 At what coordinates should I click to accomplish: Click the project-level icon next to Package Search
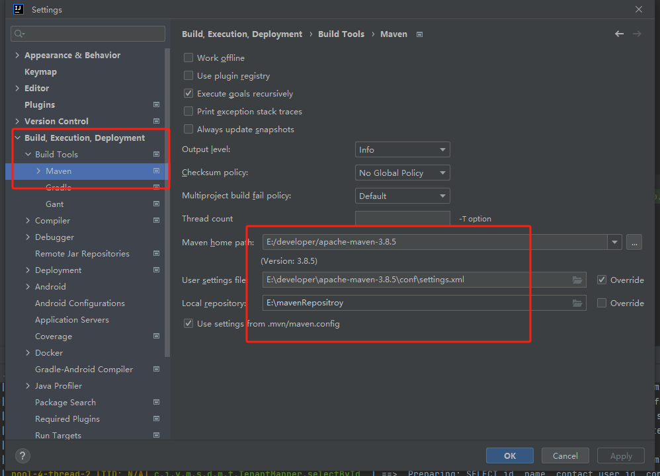156,402
